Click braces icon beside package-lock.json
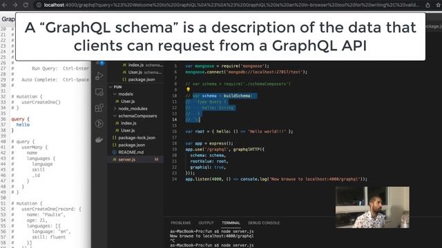This screenshot has height=248, width=442. point(115,138)
